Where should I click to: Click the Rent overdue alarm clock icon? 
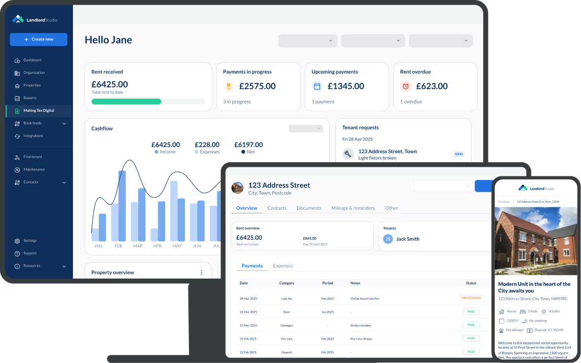[405, 86]
